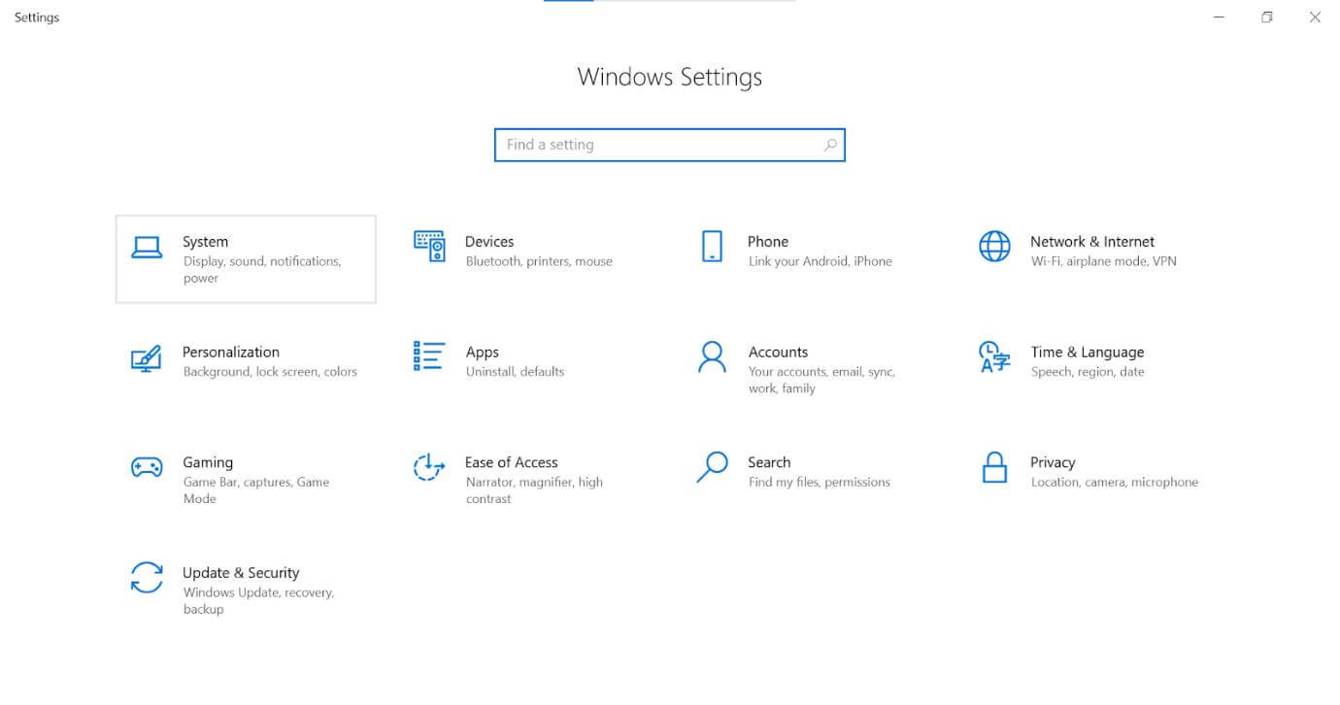Click the "Background, lock screen, colors" text
This screenshot has width=1340, height=705.
click(x=270, y=372)
